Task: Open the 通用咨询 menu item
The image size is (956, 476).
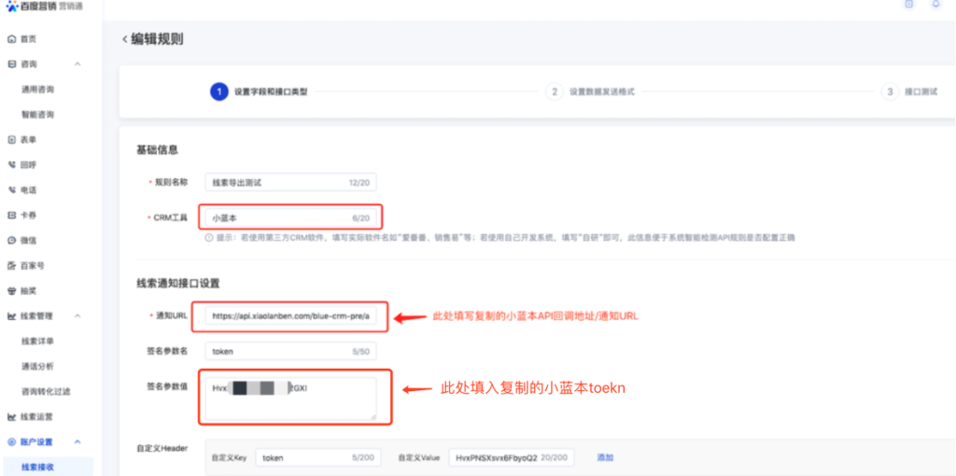Action: 37,90
